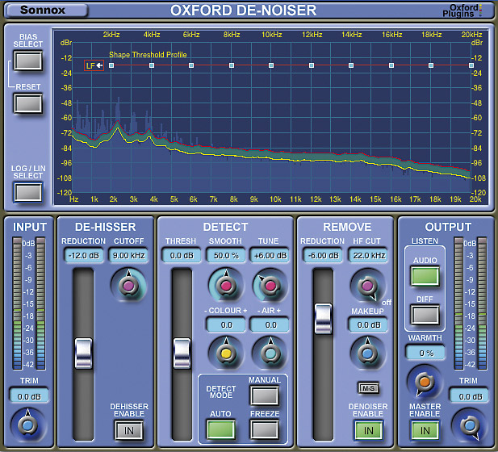Viewport: 498px width, 452px height.
Task: Click the threshold node at 16kHz
Action: 391,65
